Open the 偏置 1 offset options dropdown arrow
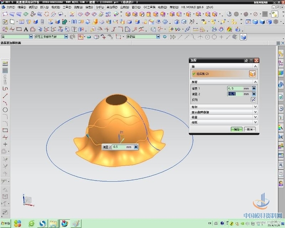285x228 pixels. click(x=254, y=88)
